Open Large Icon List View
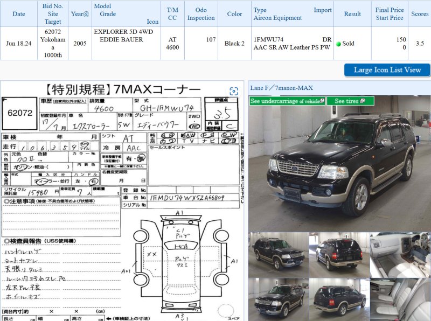Screen dimensions: 431x321 (387, 70)
